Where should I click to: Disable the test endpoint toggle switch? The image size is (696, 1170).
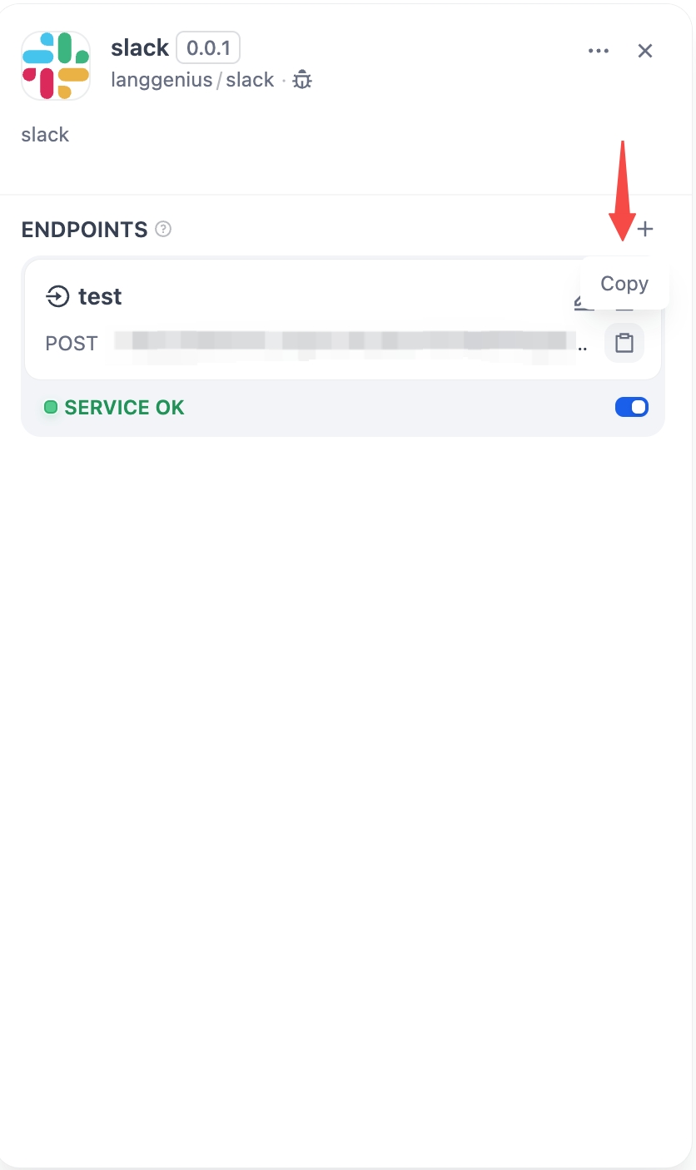pos(632,407)
